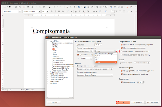162x107 pixels.
Task: Choose 'Автоматически (Tango)' in icon style list
Action: pyautogui.click(x=106, y=54)
